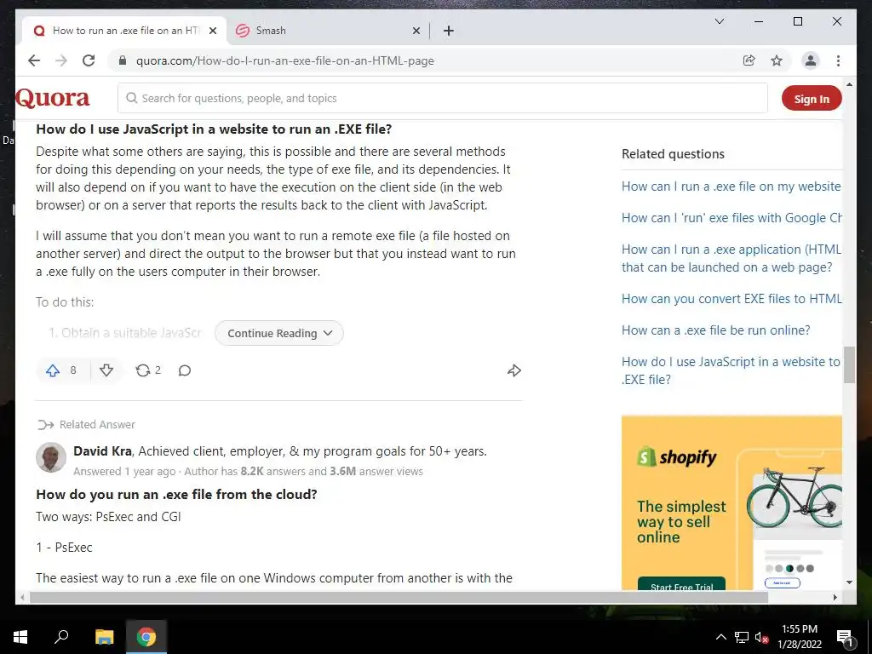The image size is (872, 654).
Task: Open File Explorer from taskbar
Action: [x=104, y=636]
